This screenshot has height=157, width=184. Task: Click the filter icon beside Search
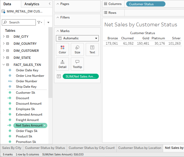click(x=39, y=22)
